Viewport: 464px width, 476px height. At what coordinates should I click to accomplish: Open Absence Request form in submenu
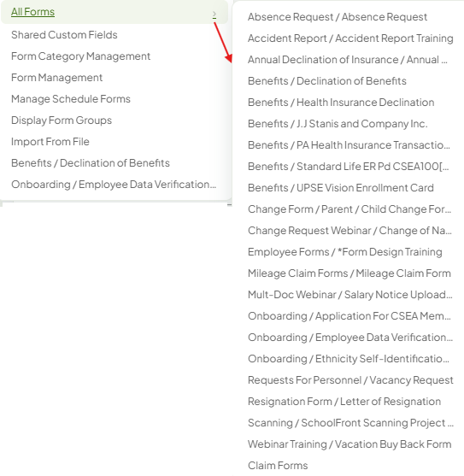(338, 17)
